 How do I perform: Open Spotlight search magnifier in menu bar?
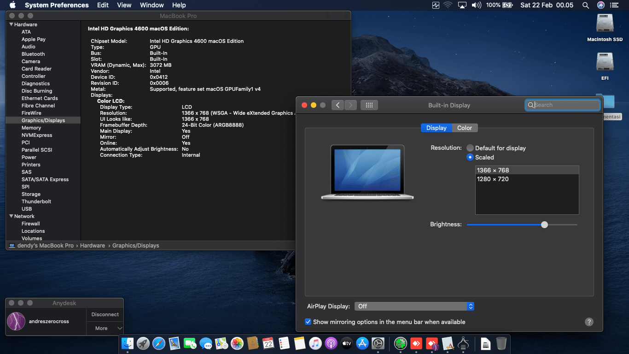[x=586, y=5]
